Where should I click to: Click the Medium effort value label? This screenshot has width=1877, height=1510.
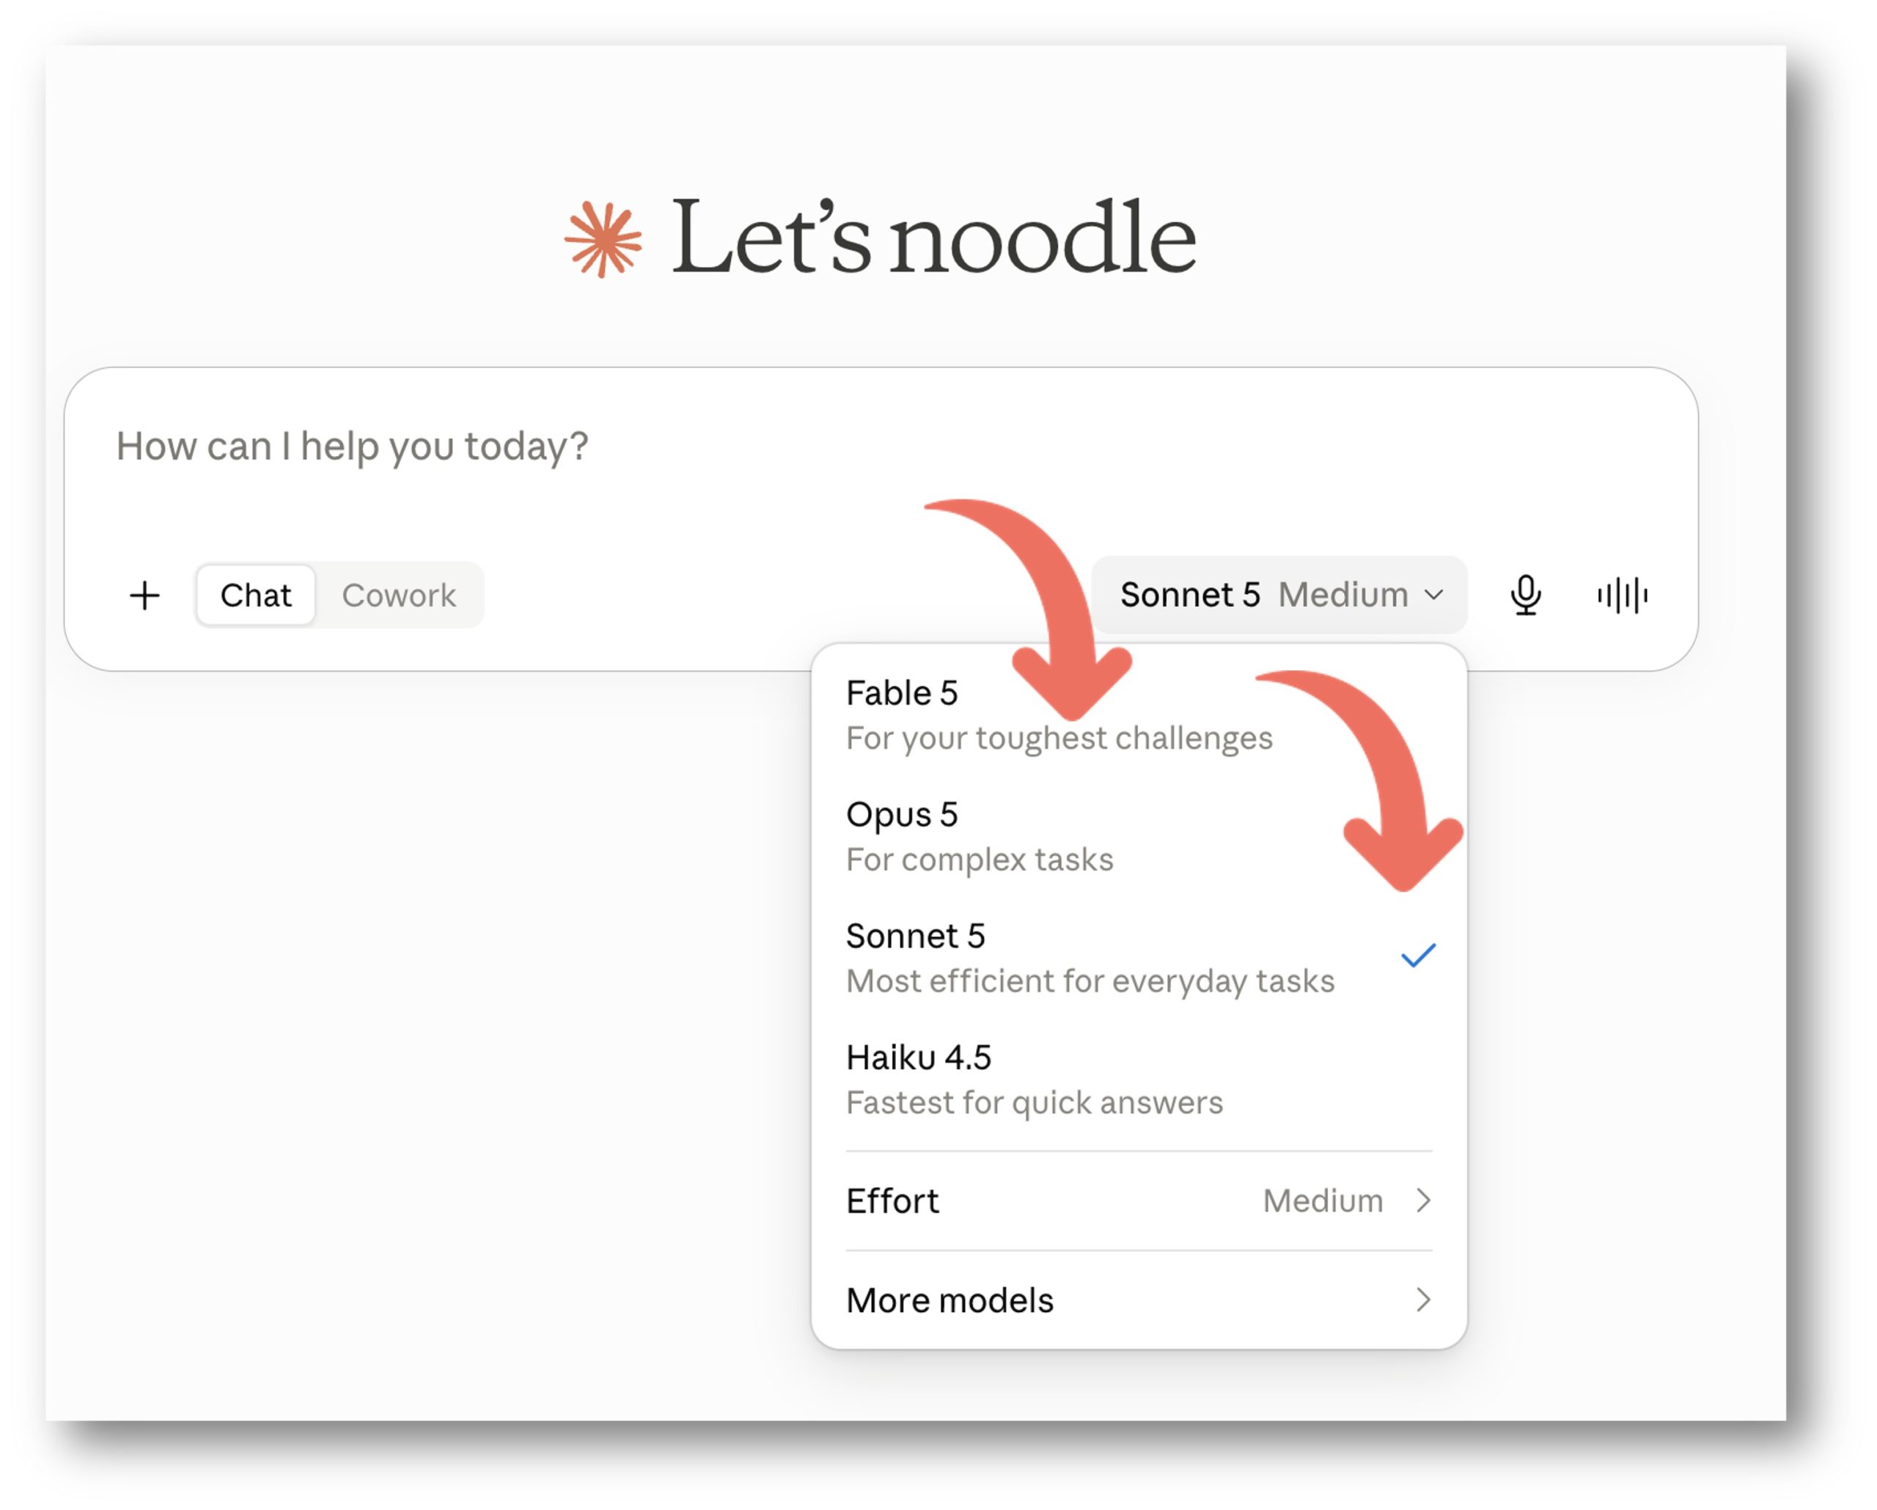tap(1323, 1201)
